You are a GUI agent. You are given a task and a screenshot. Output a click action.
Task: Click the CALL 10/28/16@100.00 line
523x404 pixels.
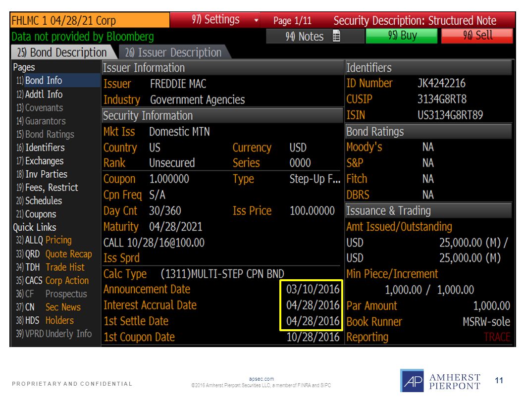(154, 242)
